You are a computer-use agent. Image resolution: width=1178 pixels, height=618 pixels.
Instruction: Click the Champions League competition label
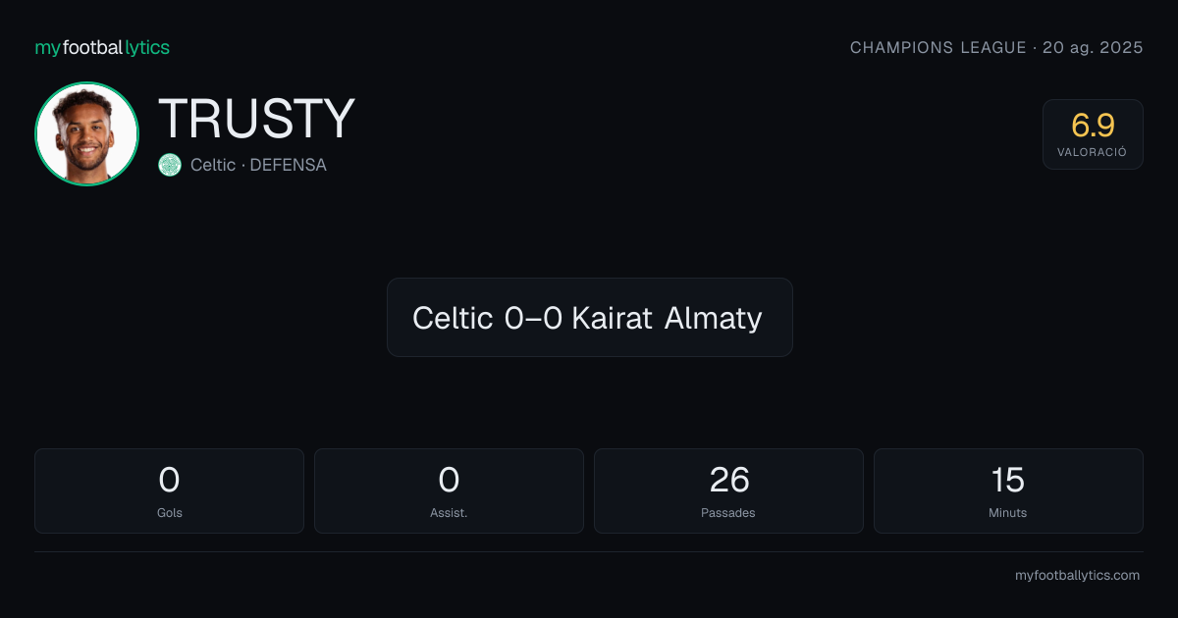[x=937, y=48]
